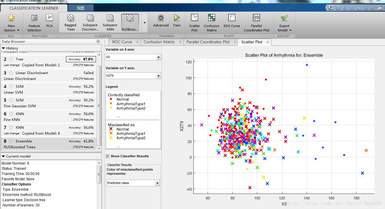385x209 pixels.
Task: Choose Bagged Trees classifier
Action: tap(70, 23)
